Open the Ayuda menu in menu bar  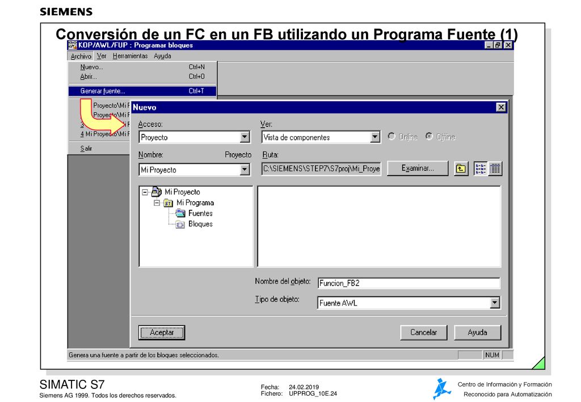pos(162,56)
